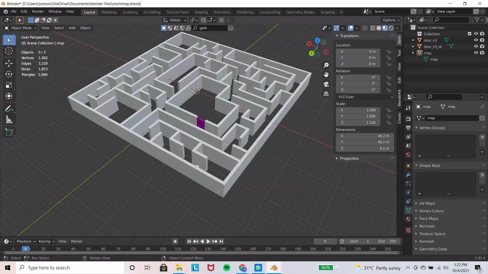The image size is (488, 274).
Task: Toggle camera view in viewport
Action: (x=326, y=84)
